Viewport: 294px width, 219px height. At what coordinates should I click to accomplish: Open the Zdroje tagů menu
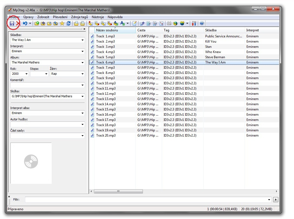click(79, 17)
